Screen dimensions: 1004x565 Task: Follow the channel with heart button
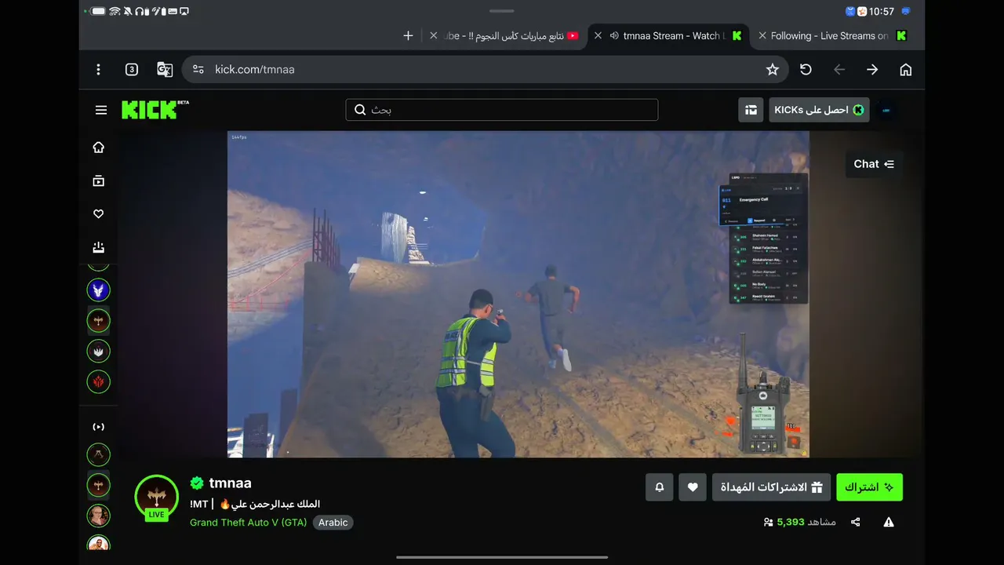[693, 487]
